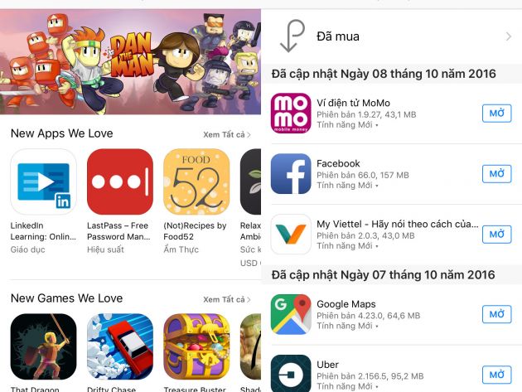
Task: Tap the Treasure Buster game icon
Action: point(196,346)
